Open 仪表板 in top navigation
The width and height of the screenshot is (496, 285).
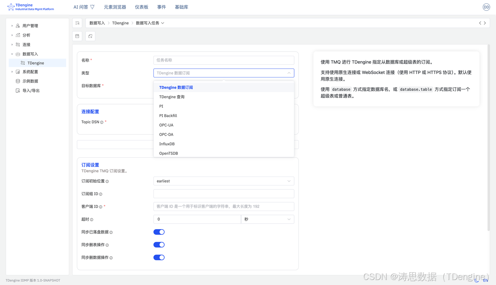(141, 7)
